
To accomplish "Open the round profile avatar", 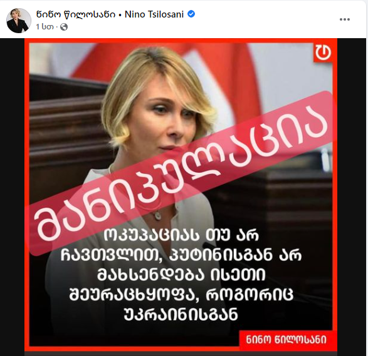I will point(19,21).
